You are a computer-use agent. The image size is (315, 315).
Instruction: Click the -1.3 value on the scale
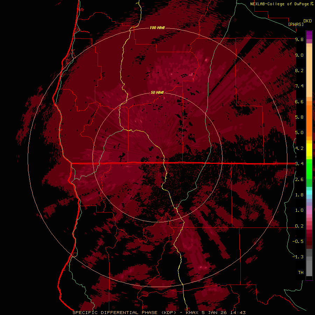pos(298,257)
